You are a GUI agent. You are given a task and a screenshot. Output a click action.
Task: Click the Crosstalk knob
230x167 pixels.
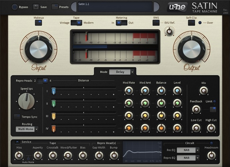[x=53, y=155]
